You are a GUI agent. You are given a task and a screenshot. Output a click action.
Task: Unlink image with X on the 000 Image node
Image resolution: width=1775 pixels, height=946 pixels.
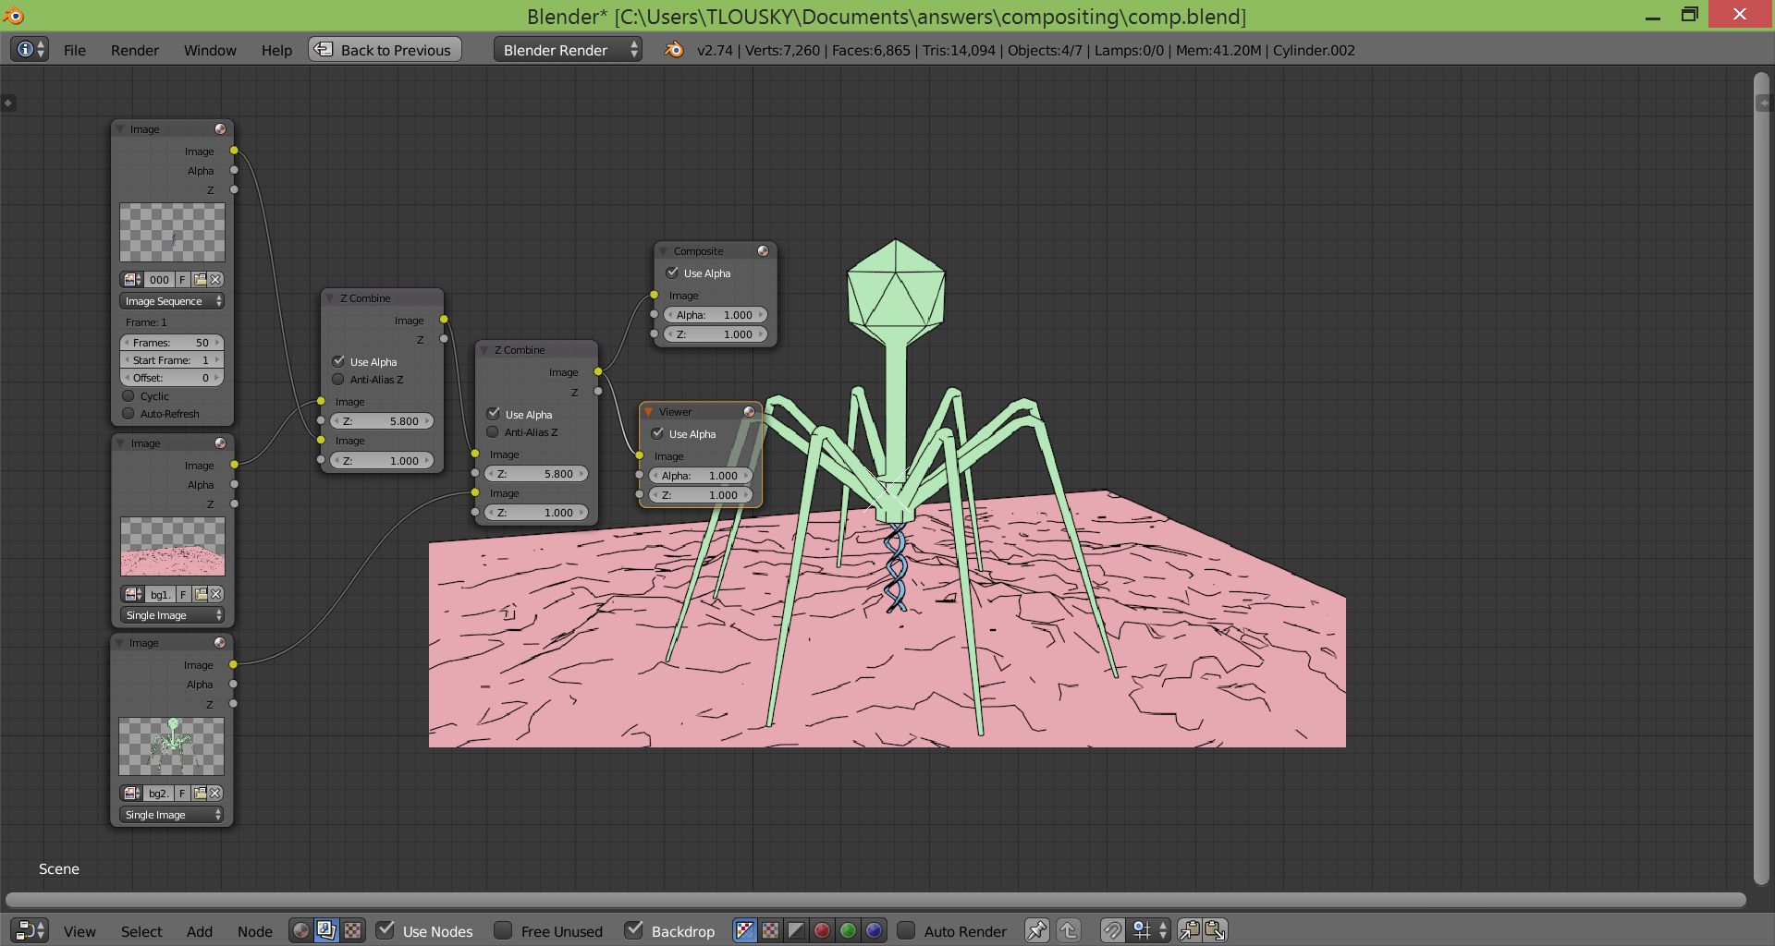(x=215, y=279)
